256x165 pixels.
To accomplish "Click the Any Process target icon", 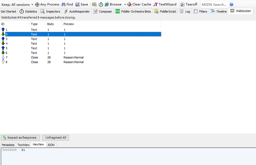I will (x=37, y=4).
